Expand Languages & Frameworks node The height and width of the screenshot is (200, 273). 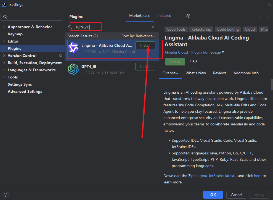[x=4, y=70]
